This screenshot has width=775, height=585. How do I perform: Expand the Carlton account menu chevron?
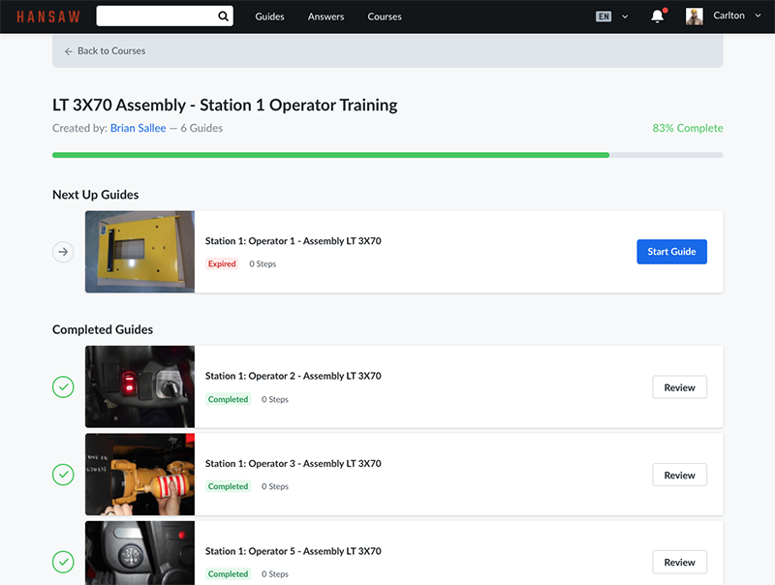758,15
